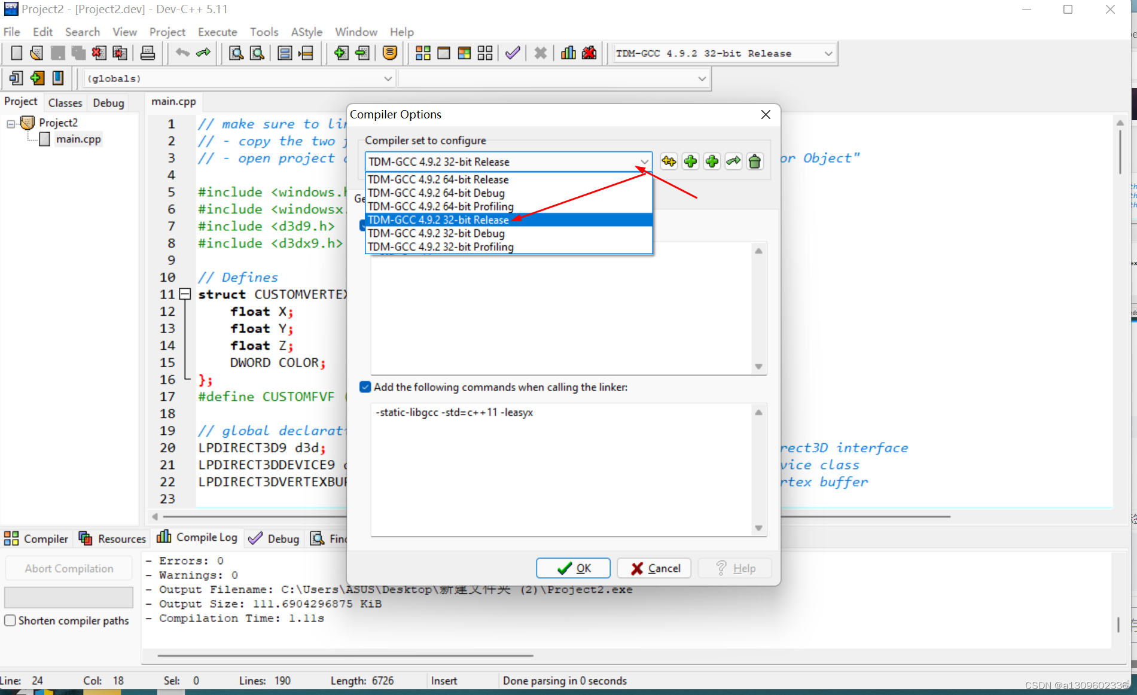Click the Compile and Run icon

tap(464, 53)
